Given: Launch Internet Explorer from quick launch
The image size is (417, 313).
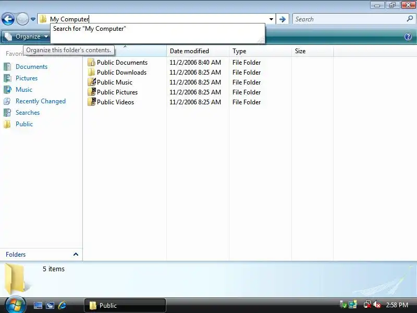Looking at the screenshot, I should click(x=63, y=305).
